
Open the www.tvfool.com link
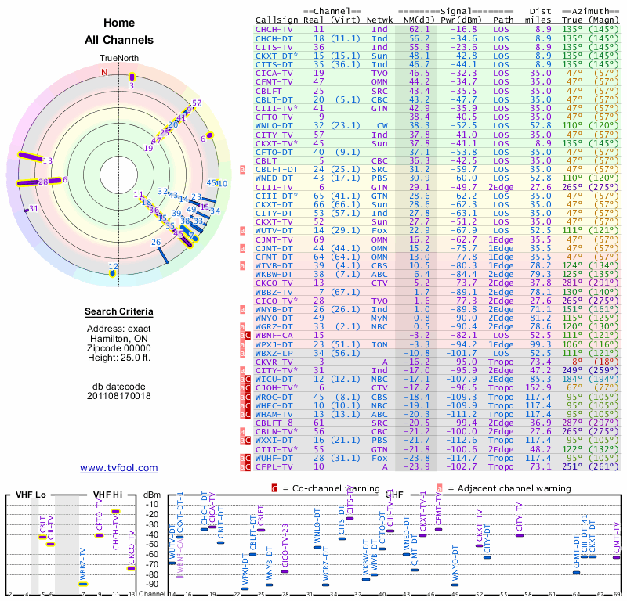click(119, 468)
